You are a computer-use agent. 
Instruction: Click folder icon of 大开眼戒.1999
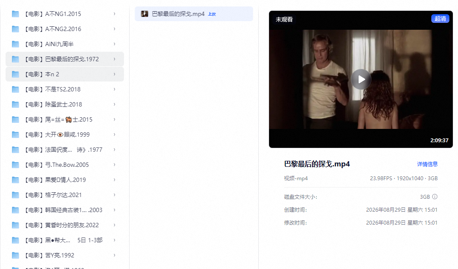click(x=15, y=134)
